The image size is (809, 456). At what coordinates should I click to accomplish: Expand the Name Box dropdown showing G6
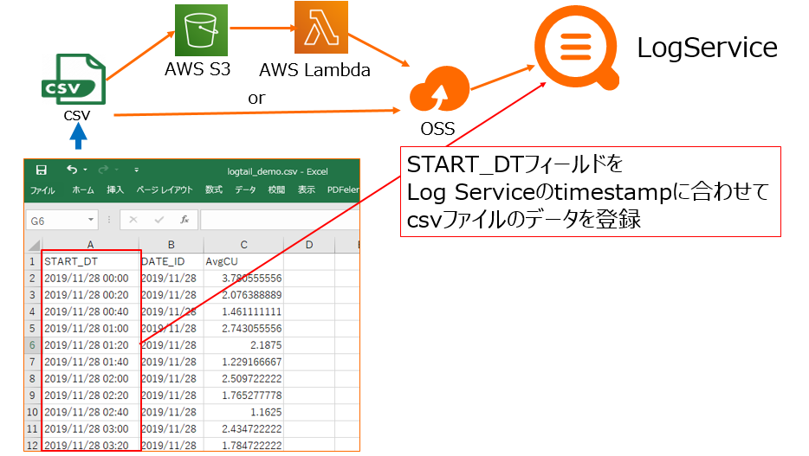click(91, 220)
